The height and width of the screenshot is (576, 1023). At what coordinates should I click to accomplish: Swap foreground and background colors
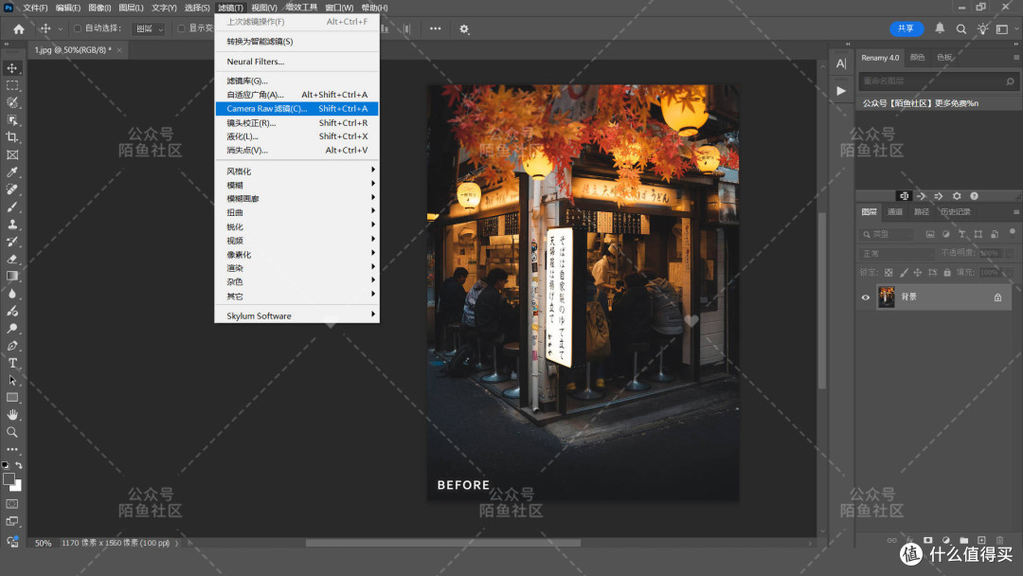(19, 465)
